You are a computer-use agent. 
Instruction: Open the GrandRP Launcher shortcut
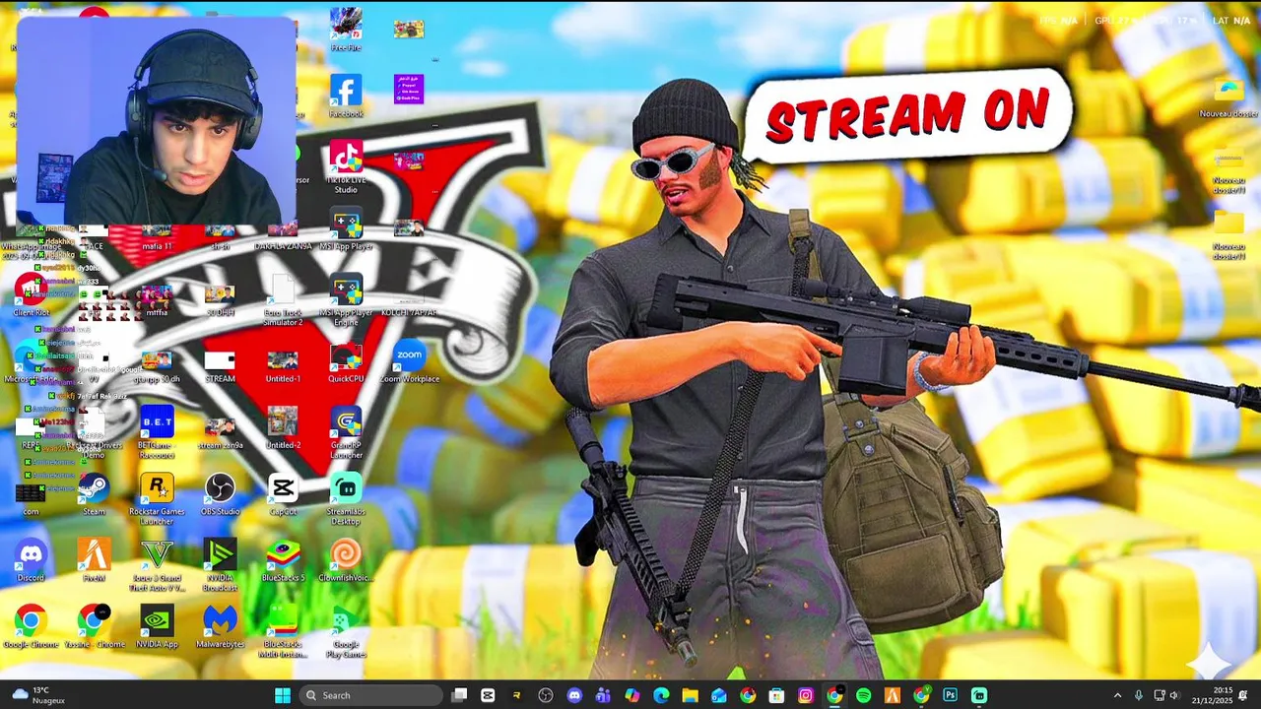pyautogui.click(x=346, y=433)
